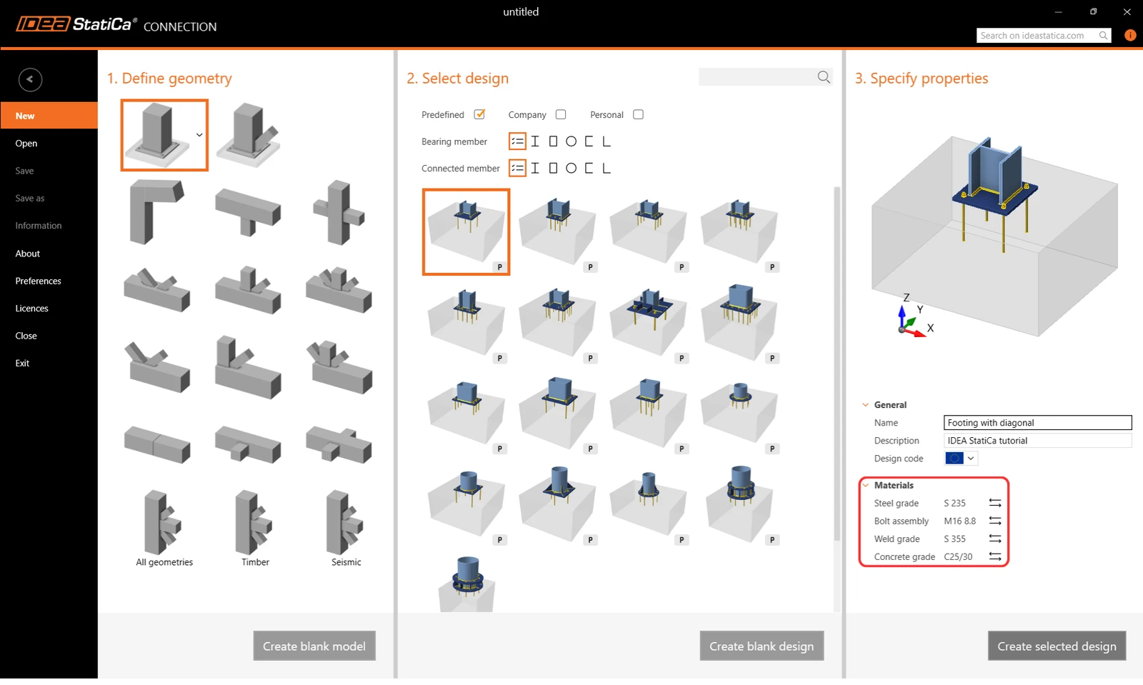Select I-section for Bearing member
Image resolution: width=1143 pixels, height=685 pixels.
[x=535, y=141]
